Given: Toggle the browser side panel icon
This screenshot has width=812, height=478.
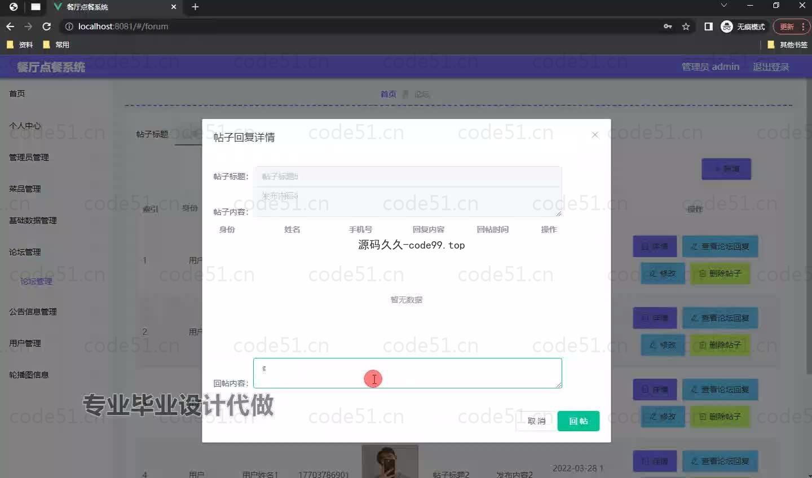Looking at the screenshot, I should tap(709, 26).
